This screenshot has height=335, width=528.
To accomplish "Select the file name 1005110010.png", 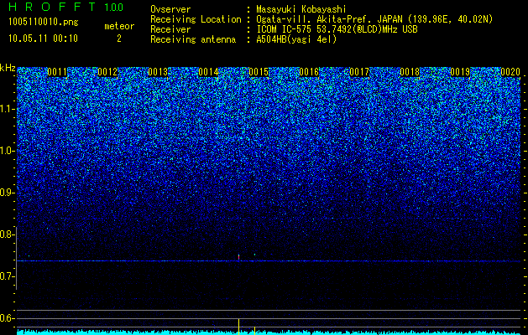I will click(44, 23).
